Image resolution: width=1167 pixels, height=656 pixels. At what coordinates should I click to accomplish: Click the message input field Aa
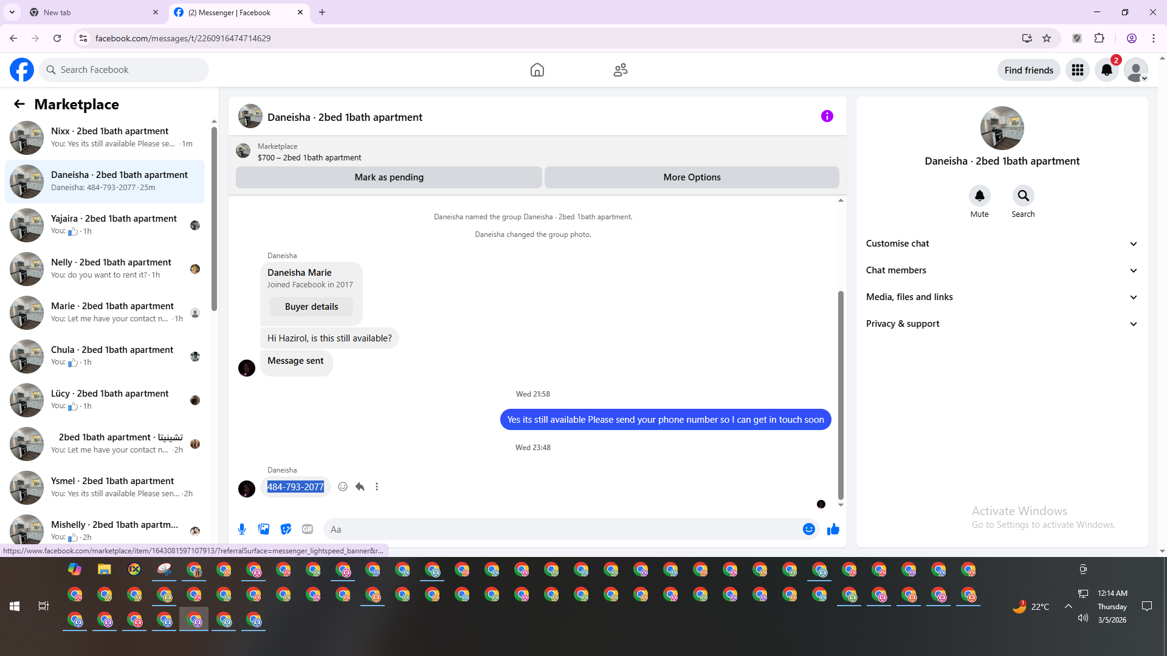pyautogui.click(x=562, y=529)
